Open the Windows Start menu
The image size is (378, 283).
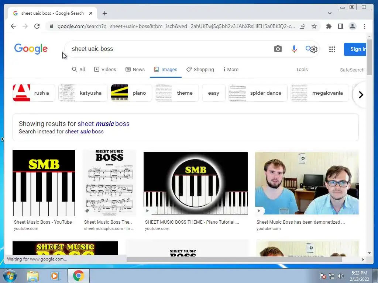pyautogui.click(x=10, y=276)
